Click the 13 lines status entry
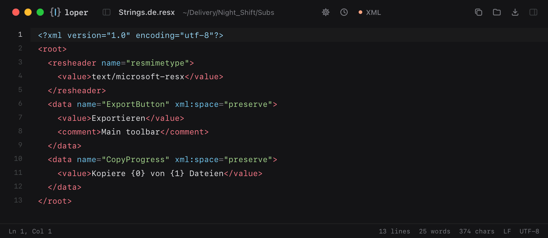This screenshot has height=238, width=548. coord(394,231)
